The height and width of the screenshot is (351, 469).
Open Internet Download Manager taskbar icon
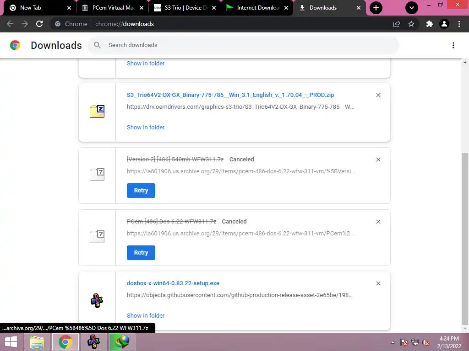pyautogui.click(x=122, y=342)
